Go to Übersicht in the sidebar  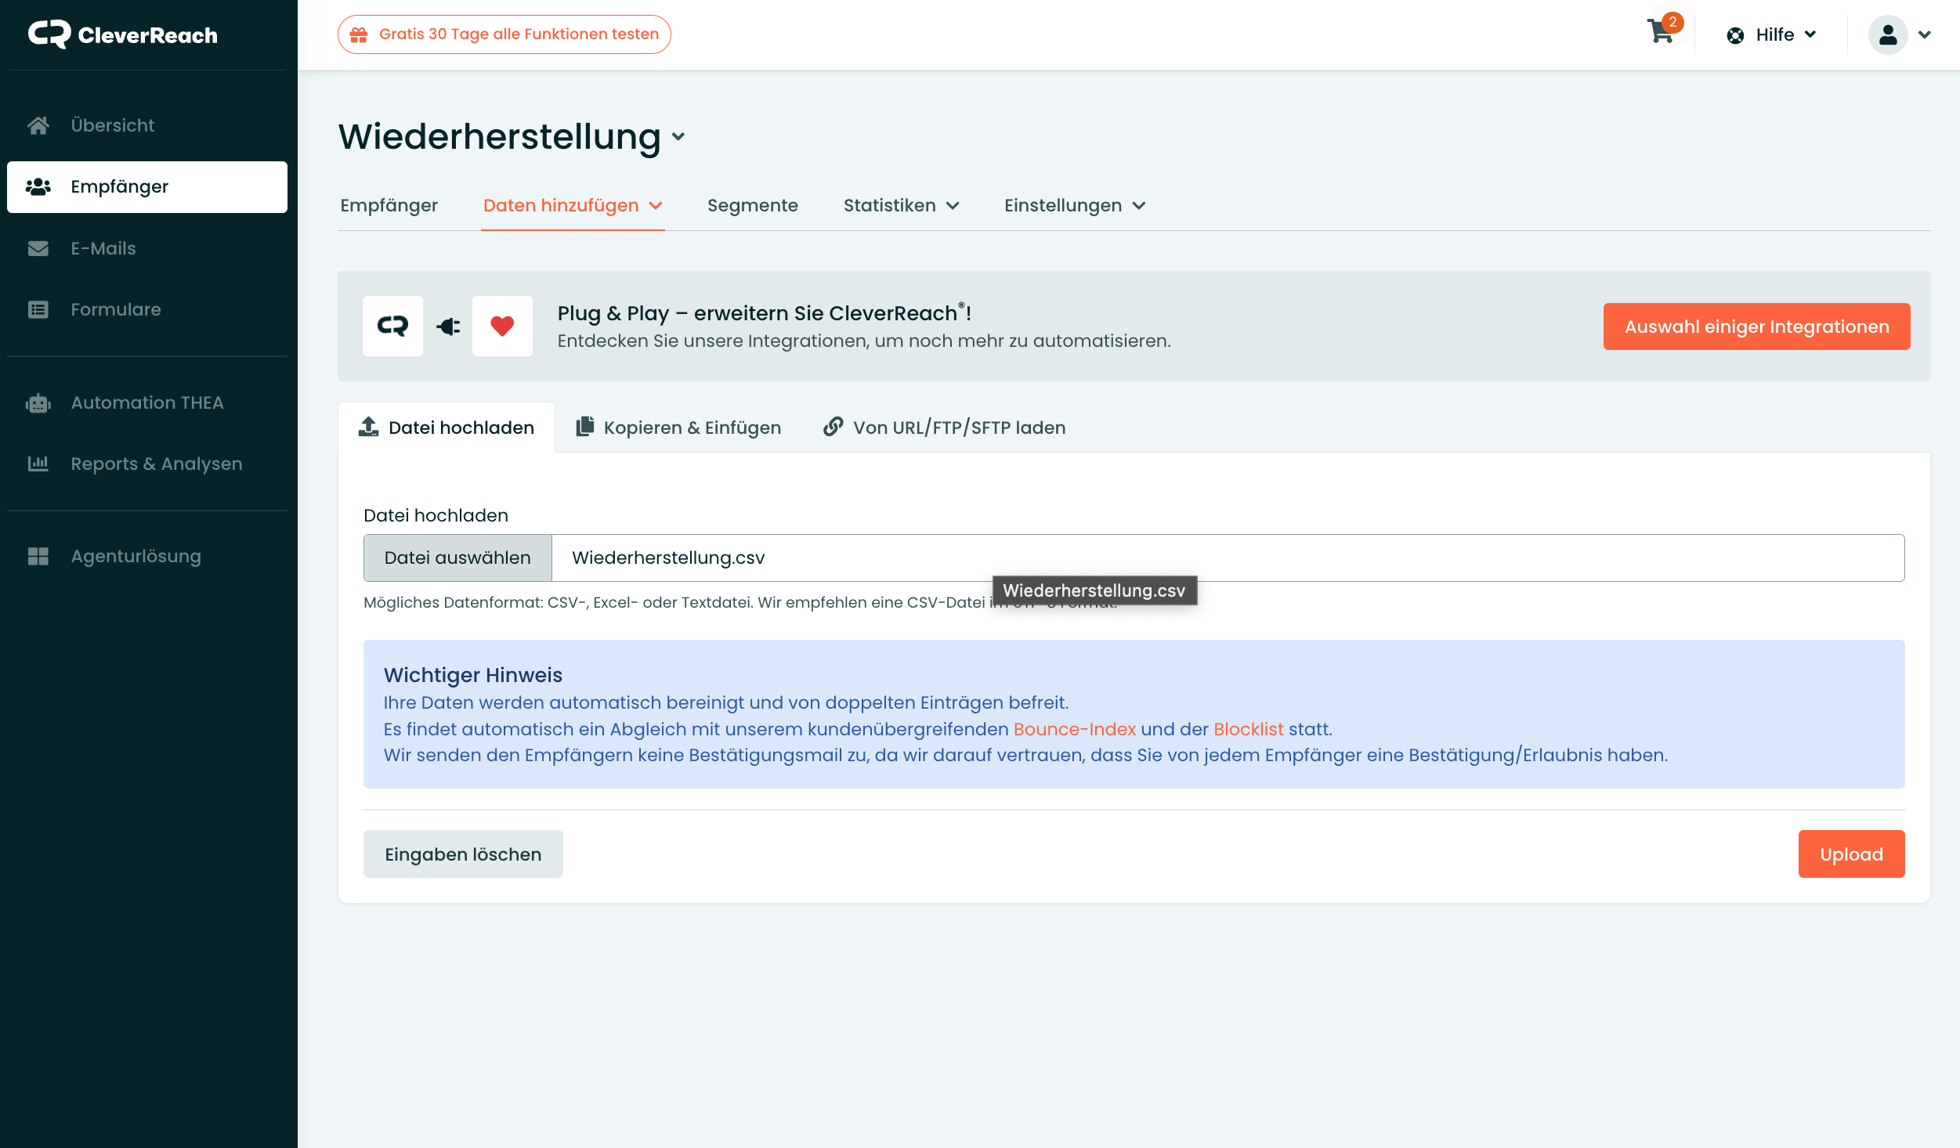(x=147, y=125)
